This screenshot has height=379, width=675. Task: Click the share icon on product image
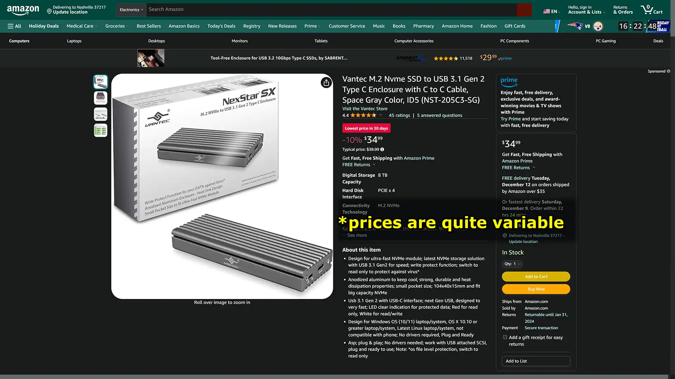point(326,82)
